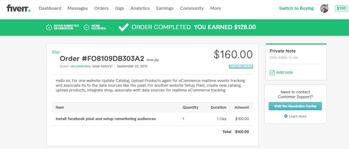The height and width of the screenshot is (149, 349).
Task: Open the Messages page
Action: (78, 8)
